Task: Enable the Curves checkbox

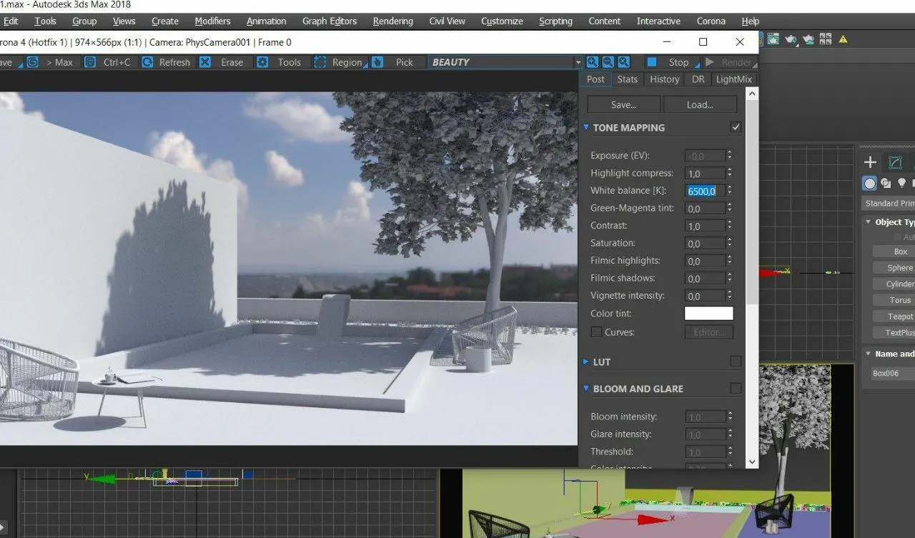Action: (596, 332)
